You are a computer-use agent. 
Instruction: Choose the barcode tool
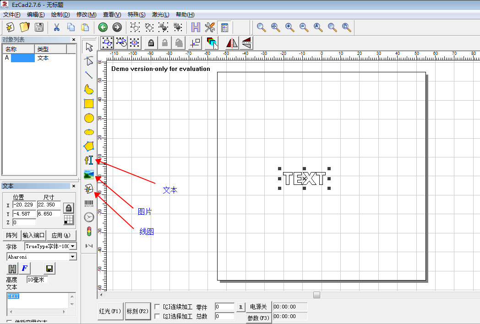pyautogui.click(x=89, y=203)
